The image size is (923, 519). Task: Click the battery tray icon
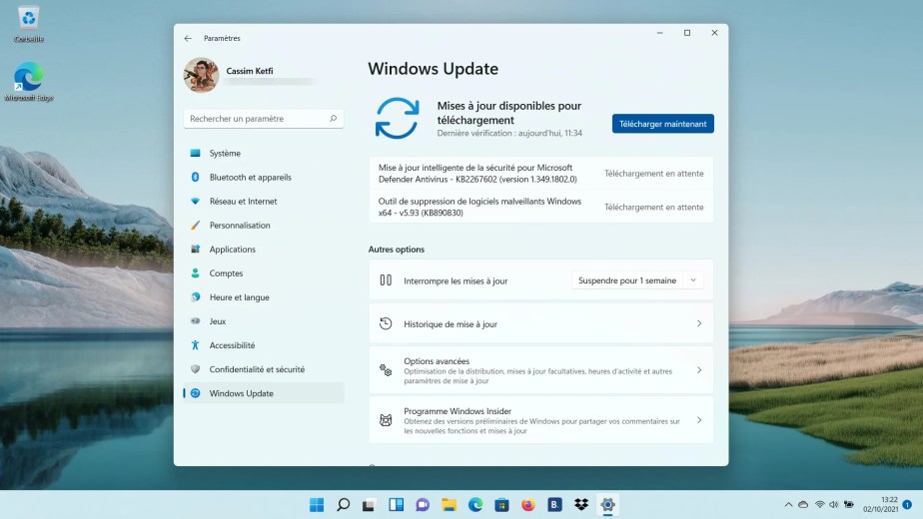(x=849, y=505)
